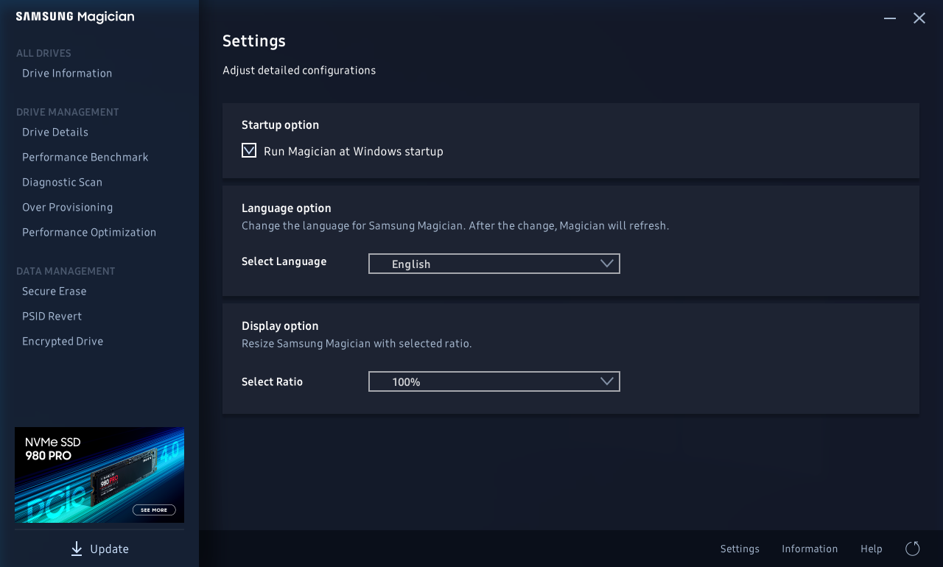The image size is (943, 567).
Task: Click the Samsung Magician logo
Action: click(75, 17)
